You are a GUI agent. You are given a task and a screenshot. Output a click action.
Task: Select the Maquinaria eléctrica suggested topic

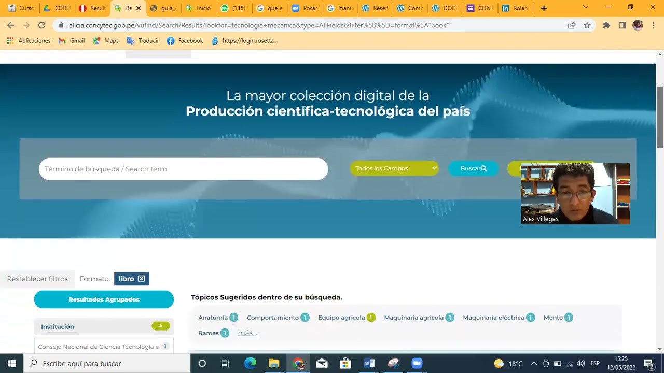(499, 318)
